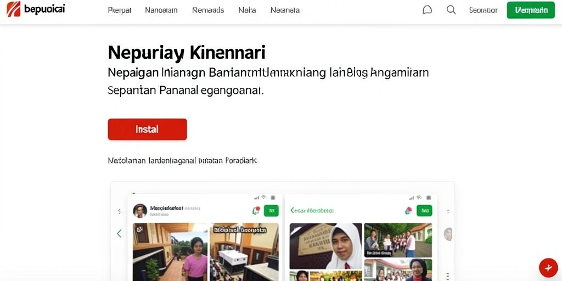Open the Nanoatain nav item
The height and width of the screenshot is (281, 562).
161,10
